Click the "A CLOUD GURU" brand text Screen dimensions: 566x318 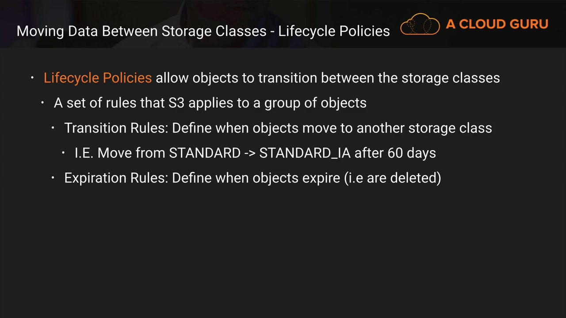pyautogui.click(x=497, y=24)
